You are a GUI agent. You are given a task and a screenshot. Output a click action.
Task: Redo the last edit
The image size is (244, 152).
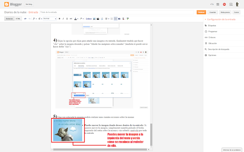point(29,19)
